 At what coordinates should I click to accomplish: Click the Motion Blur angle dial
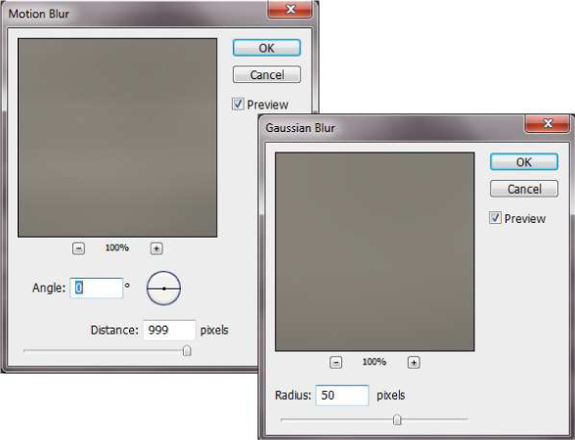163,288
